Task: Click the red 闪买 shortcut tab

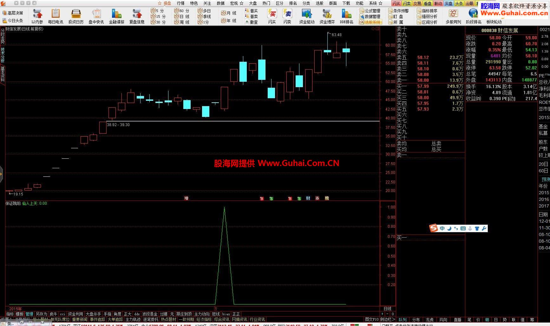Action: point(396,3)
